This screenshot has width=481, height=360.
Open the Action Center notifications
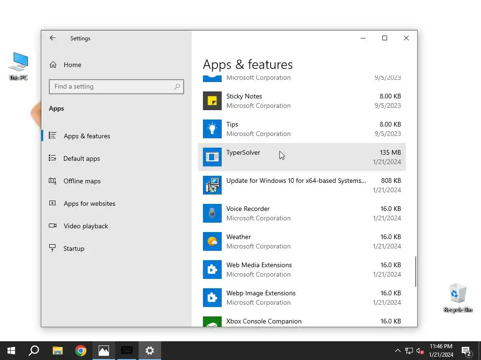(x=466, y=351)
